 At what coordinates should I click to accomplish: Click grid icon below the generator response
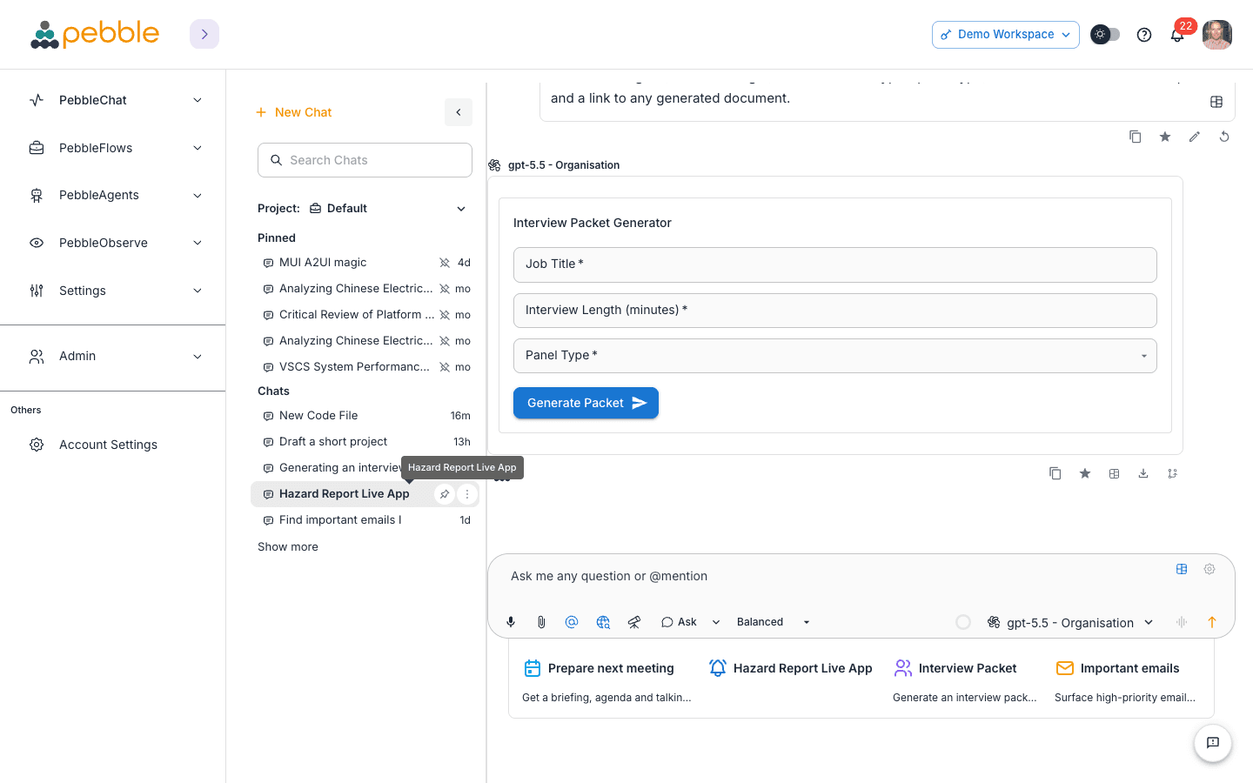[1114, 473]
